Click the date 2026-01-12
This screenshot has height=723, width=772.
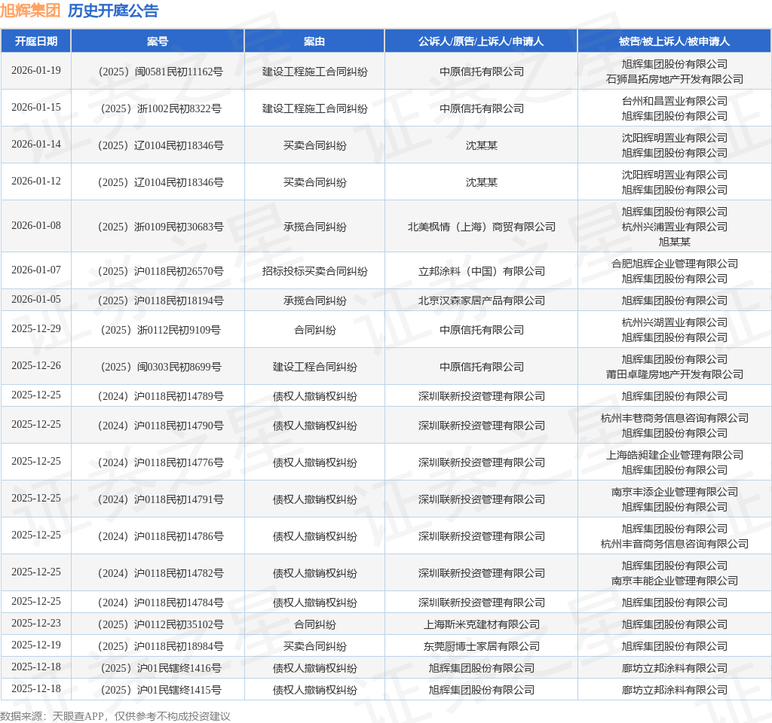pyautogui.click(x=36, y=181)
